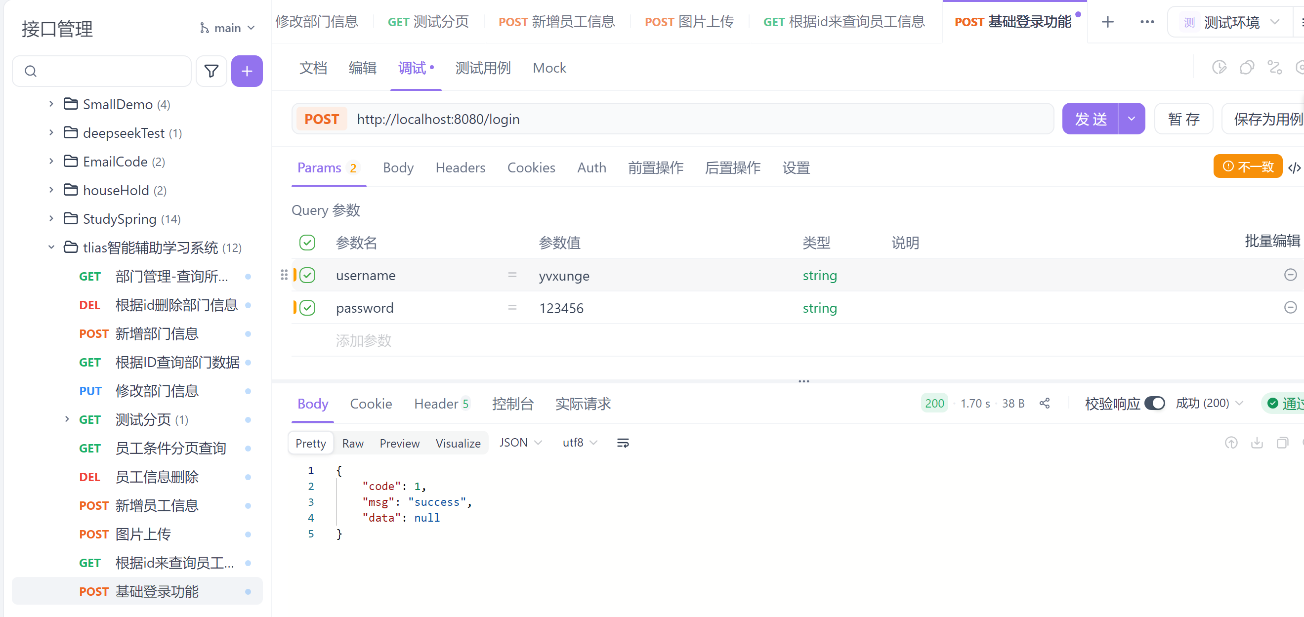Collapse the tlias智能辅助学习系统 folder
The height and width of the screenshot is (617, 1304).
51,247
